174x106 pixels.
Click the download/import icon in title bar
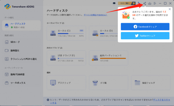[150, 3]
